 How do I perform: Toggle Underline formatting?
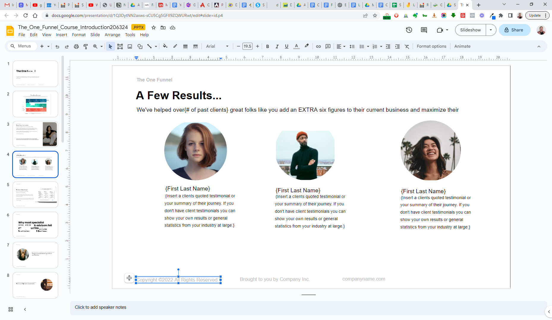(x=287, y=47)
